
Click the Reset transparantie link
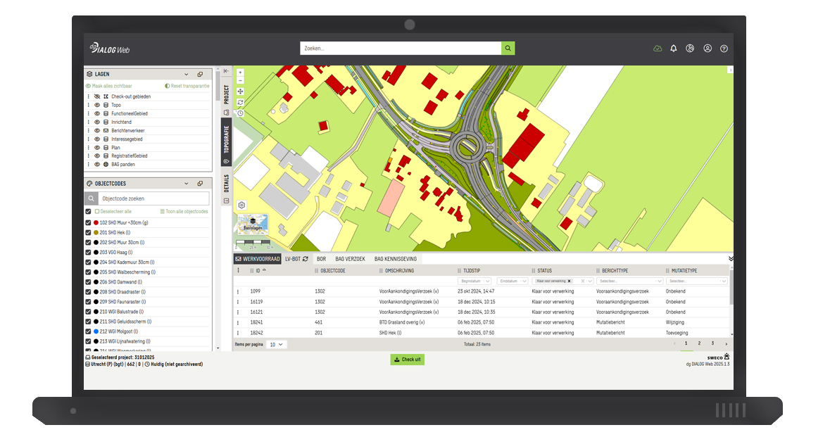point(187,86)
